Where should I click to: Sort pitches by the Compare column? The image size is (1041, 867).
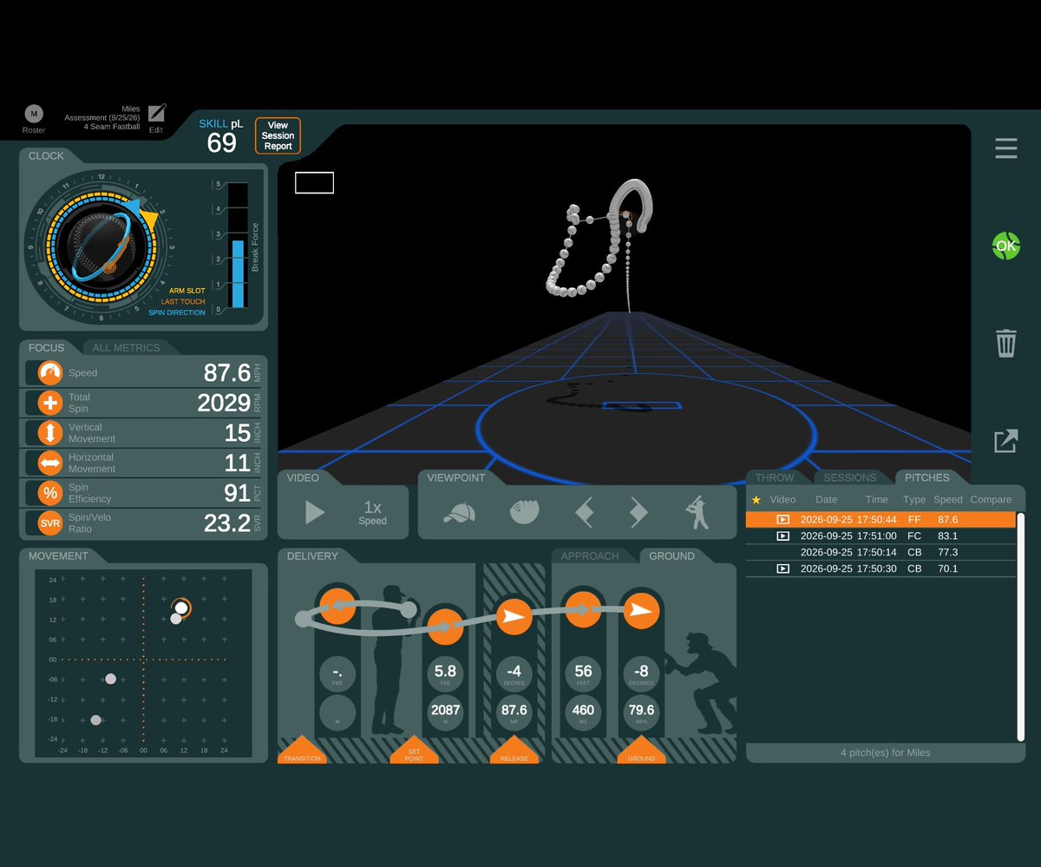point(991,500)
